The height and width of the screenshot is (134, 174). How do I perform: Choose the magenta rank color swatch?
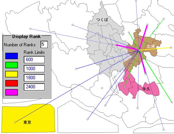coord(12,92)
